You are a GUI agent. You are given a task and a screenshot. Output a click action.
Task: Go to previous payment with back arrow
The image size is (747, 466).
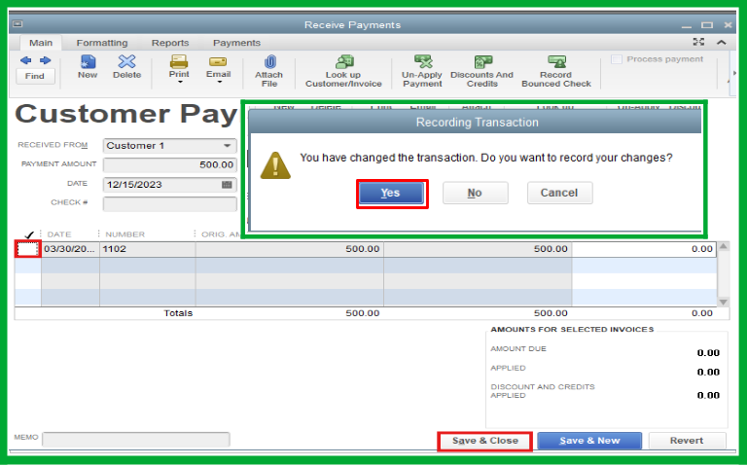pyautogui.click(x=25, y=60)
